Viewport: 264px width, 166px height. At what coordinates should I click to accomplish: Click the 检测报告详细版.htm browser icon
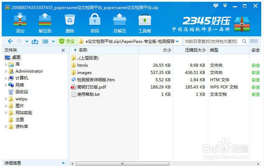74,80
